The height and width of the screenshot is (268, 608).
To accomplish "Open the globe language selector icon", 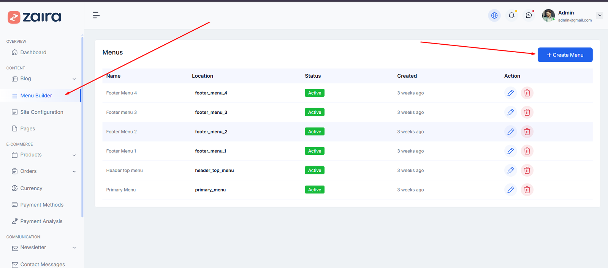I will pyautogui.click(x=494, y=16).
